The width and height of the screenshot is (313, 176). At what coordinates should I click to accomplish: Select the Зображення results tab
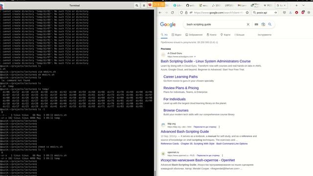(194, 35)
